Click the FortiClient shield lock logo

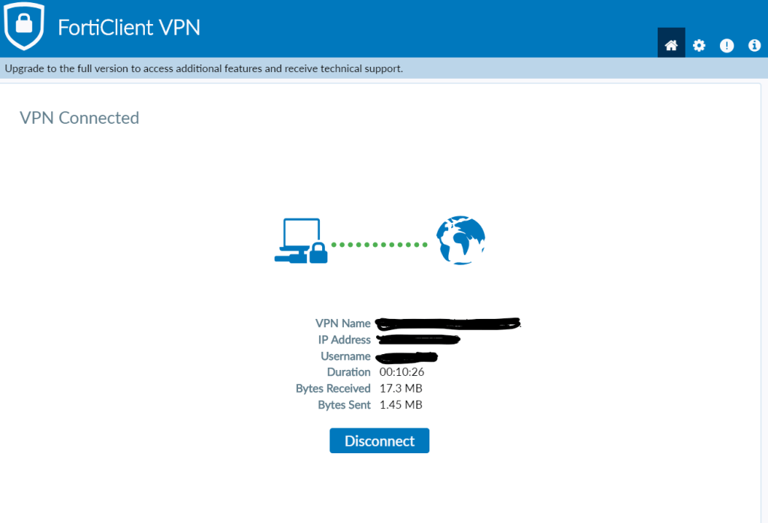(x=24, y=26)
